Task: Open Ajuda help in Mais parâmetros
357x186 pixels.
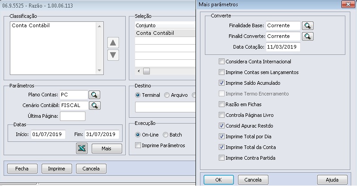Action: tap(332, 180)
